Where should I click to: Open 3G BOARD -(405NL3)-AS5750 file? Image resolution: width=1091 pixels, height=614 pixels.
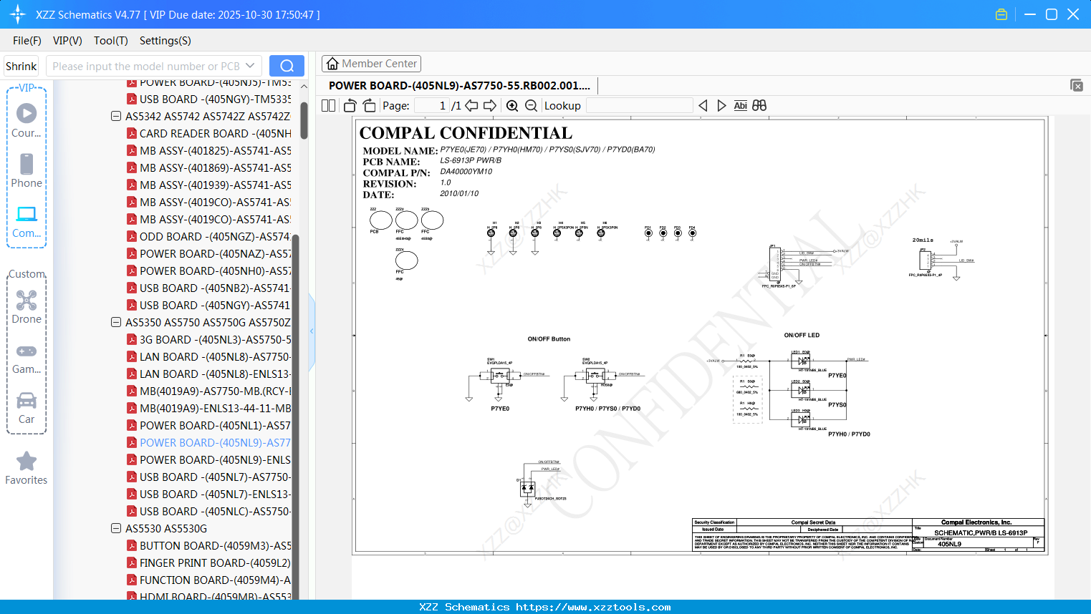[208, 339]
